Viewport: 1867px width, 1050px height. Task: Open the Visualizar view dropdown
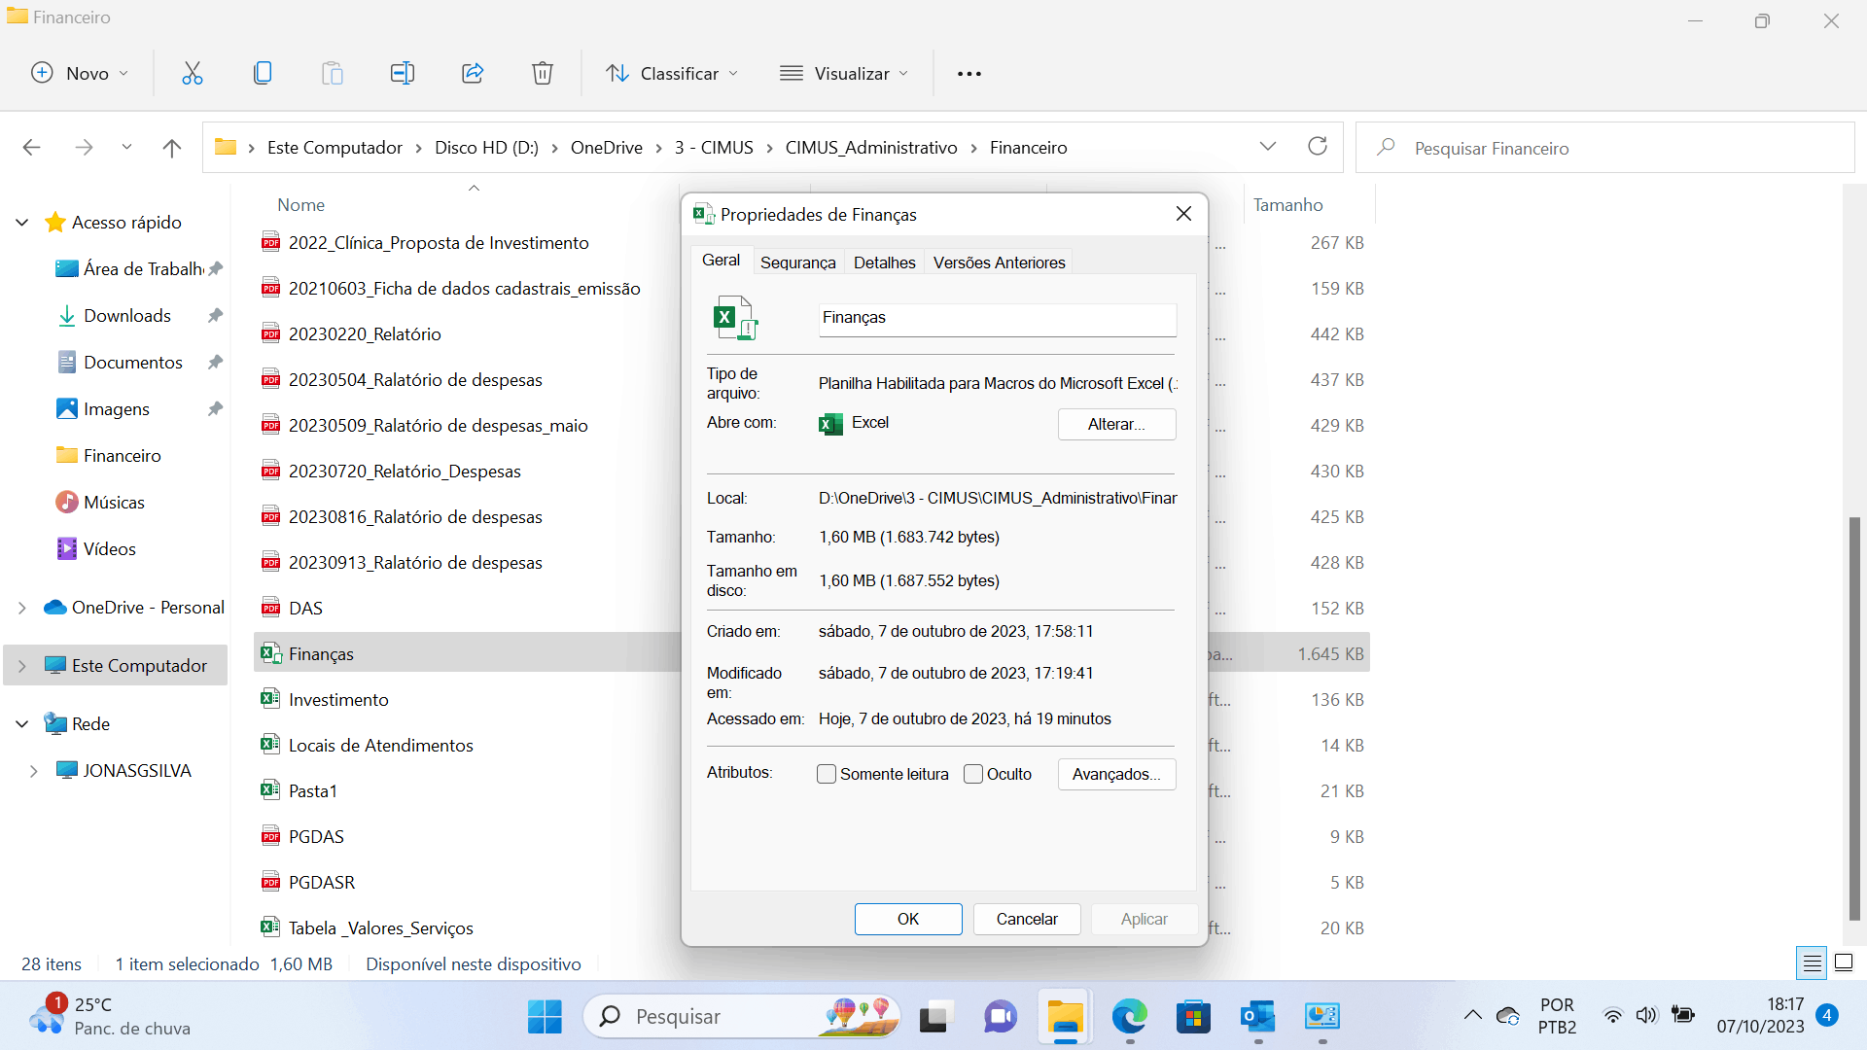coord(844,73)
